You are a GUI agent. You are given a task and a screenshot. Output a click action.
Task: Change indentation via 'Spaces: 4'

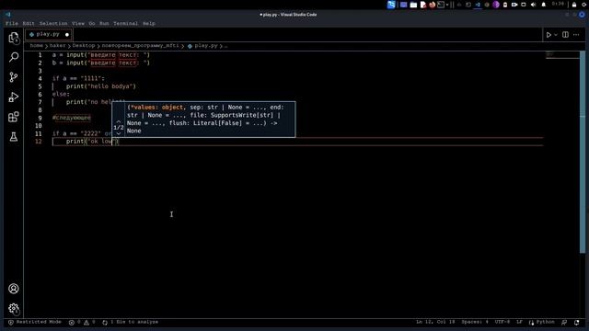click(x=475, y=322)
